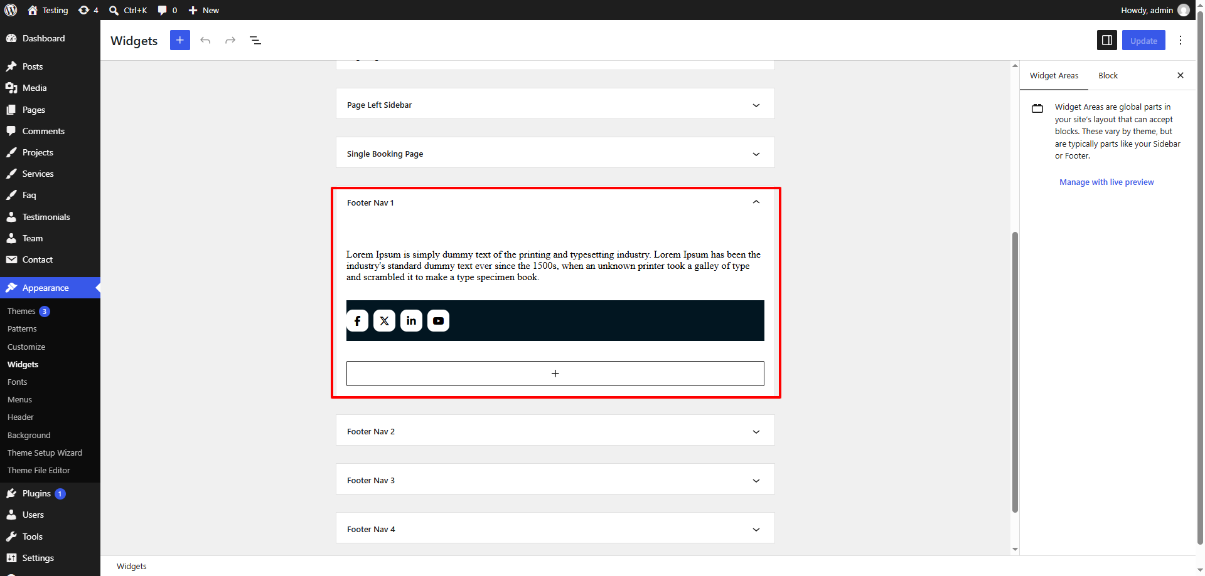Go to Fonts submenu
The width and height of the screenshot is (1205, 576).
point(18,382)
